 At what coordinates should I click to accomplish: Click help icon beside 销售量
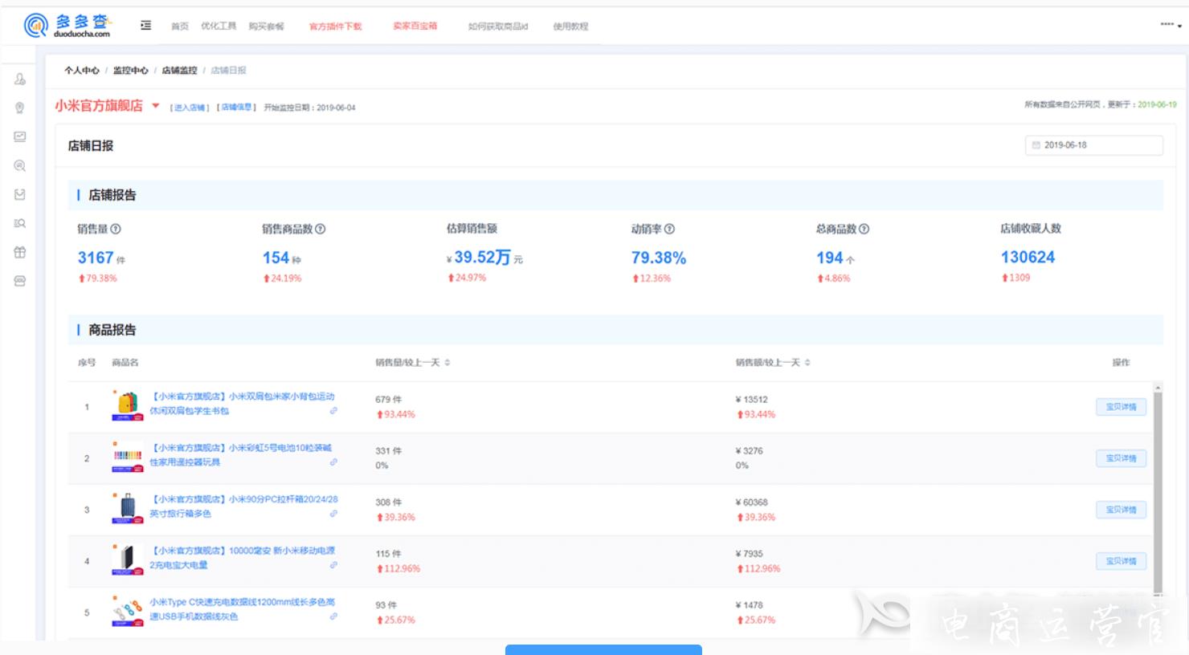tap(116, 229)
